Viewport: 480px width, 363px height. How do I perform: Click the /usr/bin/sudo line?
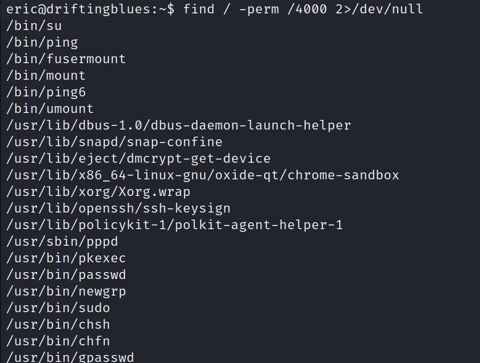[58, 308]
